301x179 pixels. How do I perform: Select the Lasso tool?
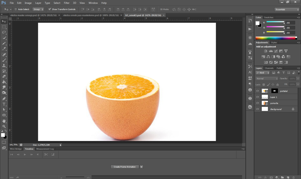(4, 32)
